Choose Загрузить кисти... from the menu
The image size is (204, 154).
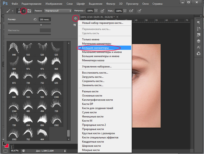[x=93, y=77]
